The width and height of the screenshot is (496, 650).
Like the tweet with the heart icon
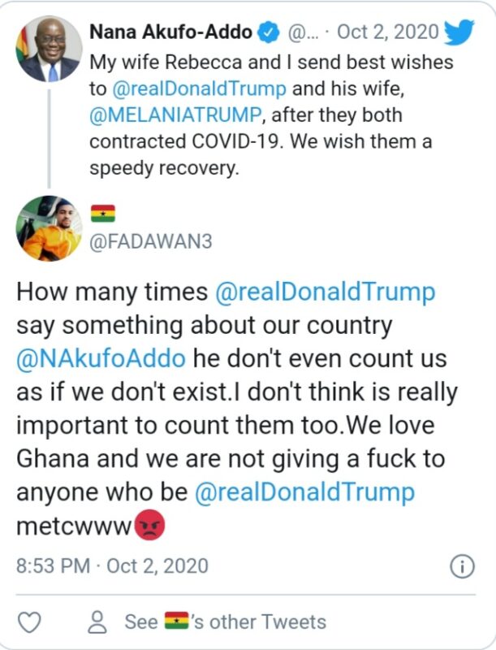30,622
